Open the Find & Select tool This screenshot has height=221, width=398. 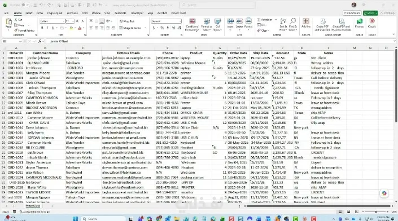(292, 25)
